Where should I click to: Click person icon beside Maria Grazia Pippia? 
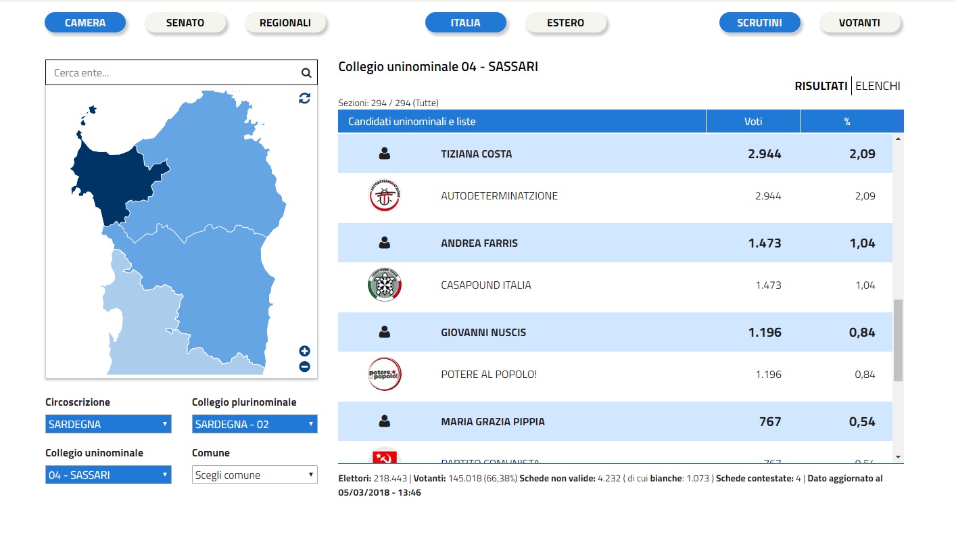tap(385, 421)
